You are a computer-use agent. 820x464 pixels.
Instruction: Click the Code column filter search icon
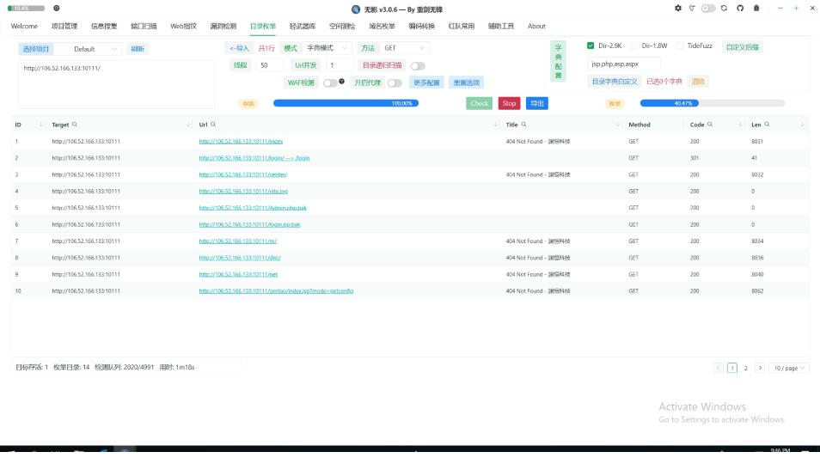click(709, 125)
